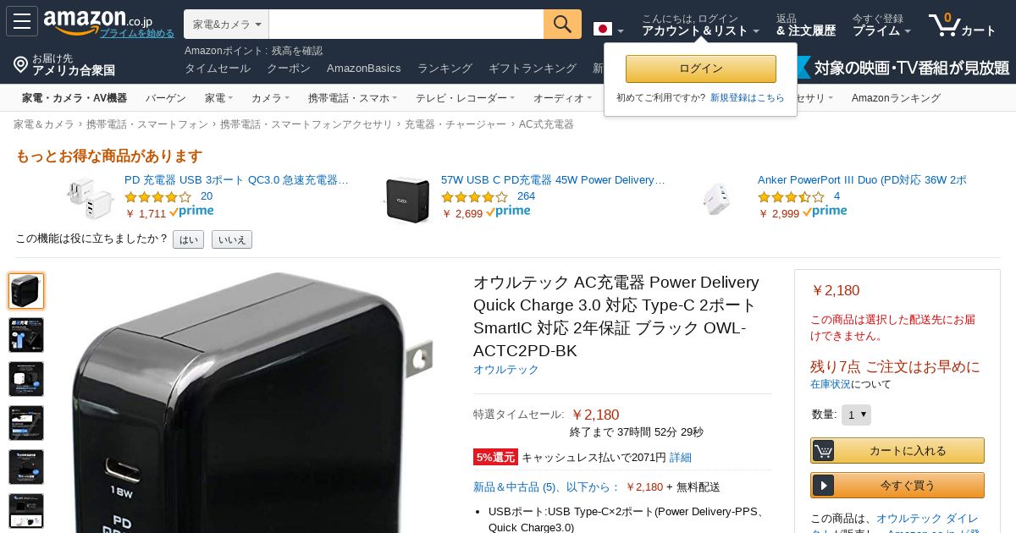Expand the 家電&カメラ search category dropdown
1016x533 pixels.
226,25
